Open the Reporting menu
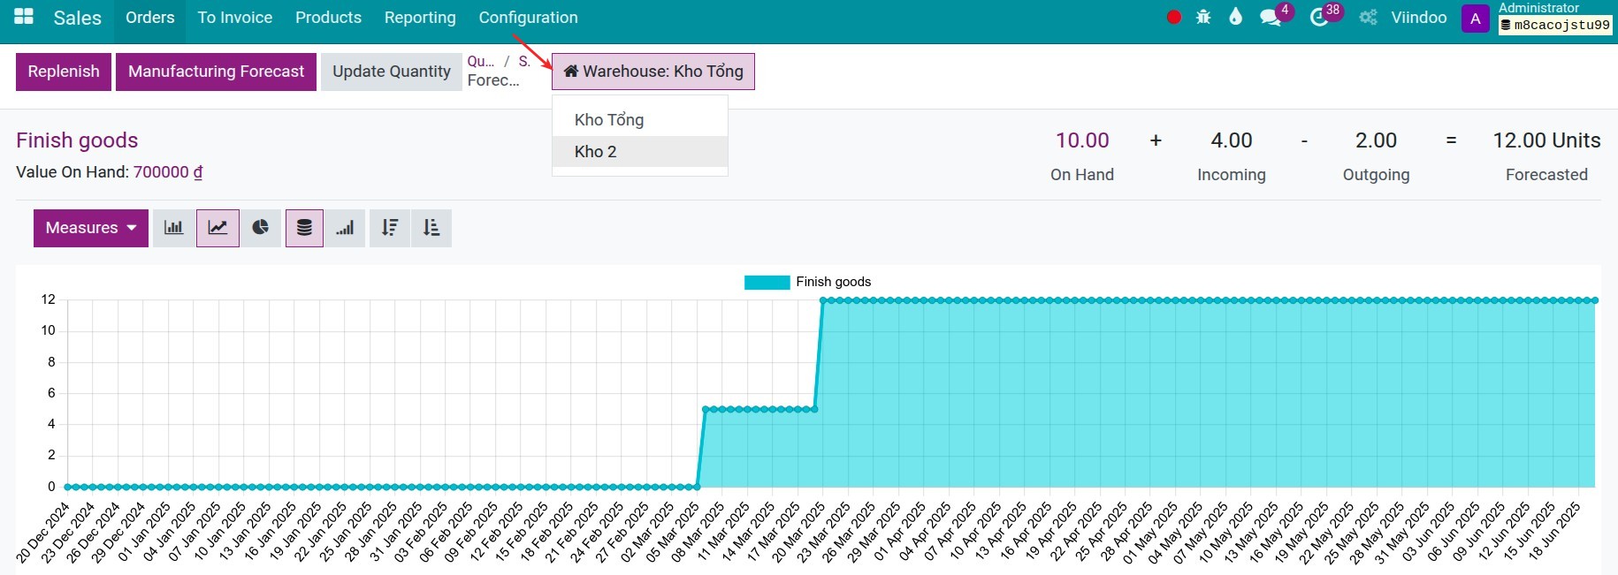The width and height of the screenshot is (1618, 575). 420,18
